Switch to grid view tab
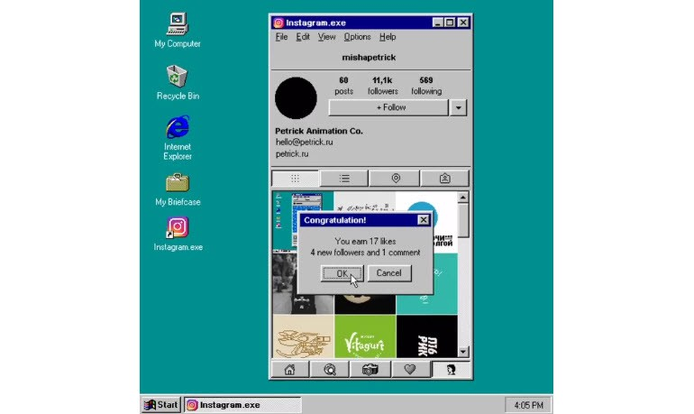Image resolution: width=694 pixels, height=414 pixels. point(295,178)
